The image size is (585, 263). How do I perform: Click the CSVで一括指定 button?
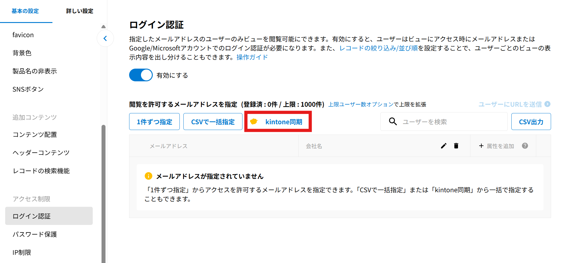pyautogui.click(x=213, y=122)
